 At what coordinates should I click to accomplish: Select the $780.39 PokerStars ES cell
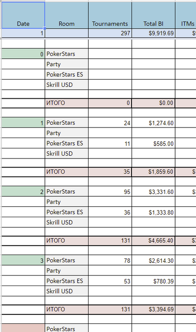pos(153,281)
